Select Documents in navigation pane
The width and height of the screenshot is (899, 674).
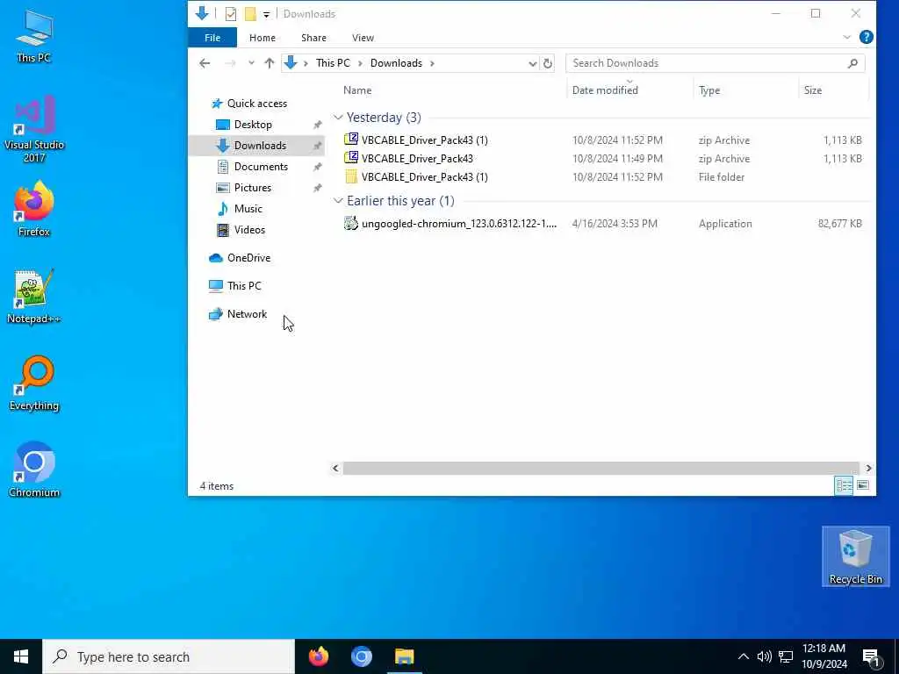pos(261,167)
